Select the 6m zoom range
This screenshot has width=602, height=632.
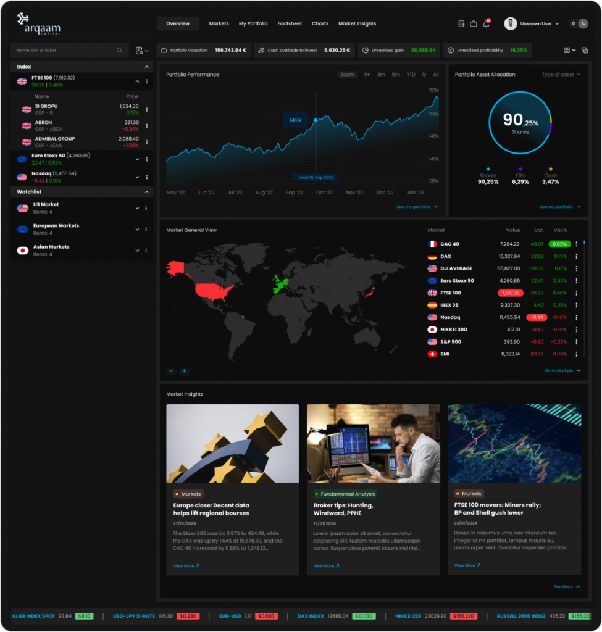pos(396,75)
